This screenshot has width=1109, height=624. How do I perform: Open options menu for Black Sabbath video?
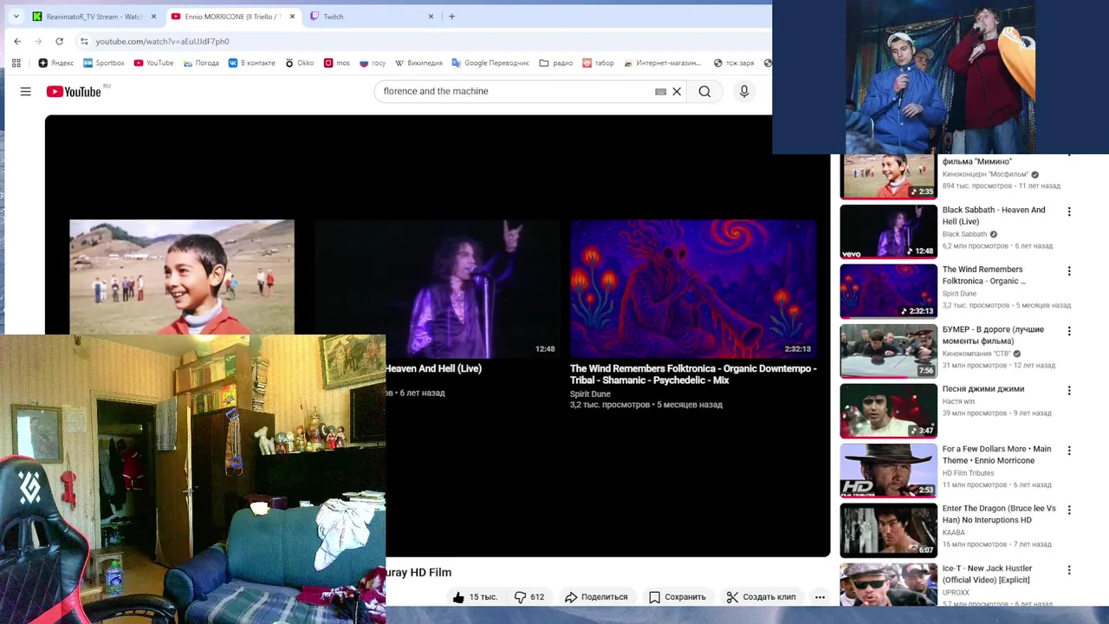click(1069, 211)
